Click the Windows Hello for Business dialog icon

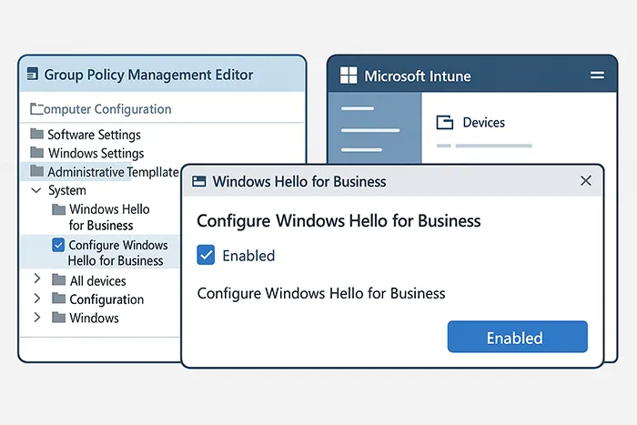point(197,181)
